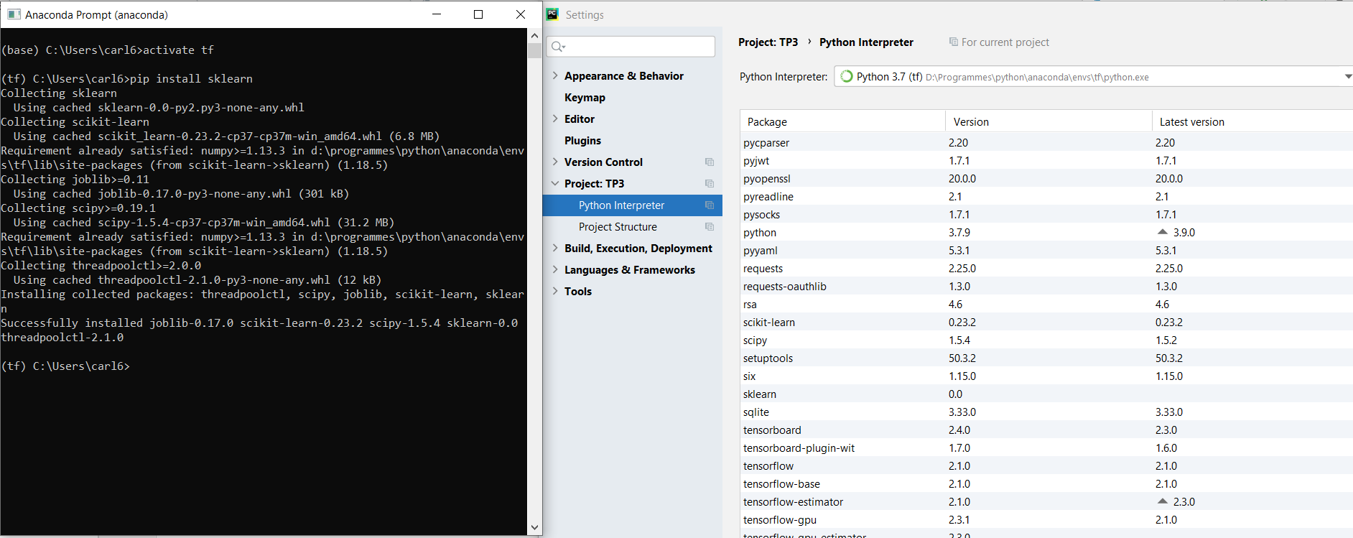Select the setuptools package row
Viewport: 1353px width, 538px height.
pos(1046,358)
